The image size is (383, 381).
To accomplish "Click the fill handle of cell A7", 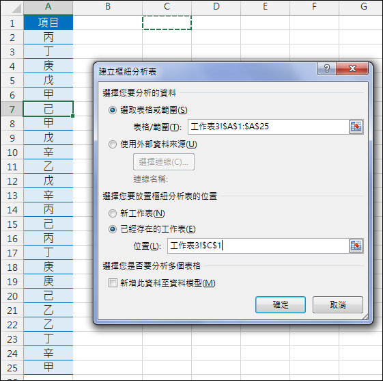I will (73, 116).
